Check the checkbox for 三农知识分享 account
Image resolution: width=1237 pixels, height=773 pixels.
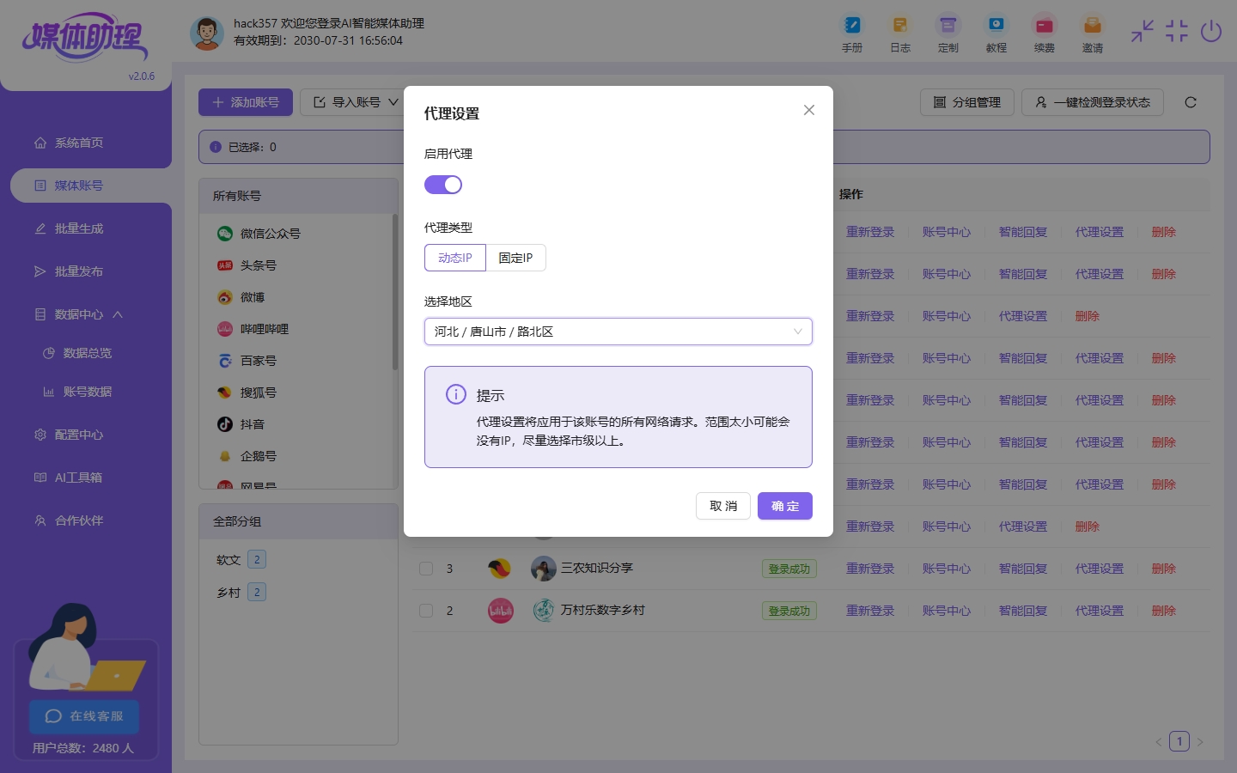426,569
